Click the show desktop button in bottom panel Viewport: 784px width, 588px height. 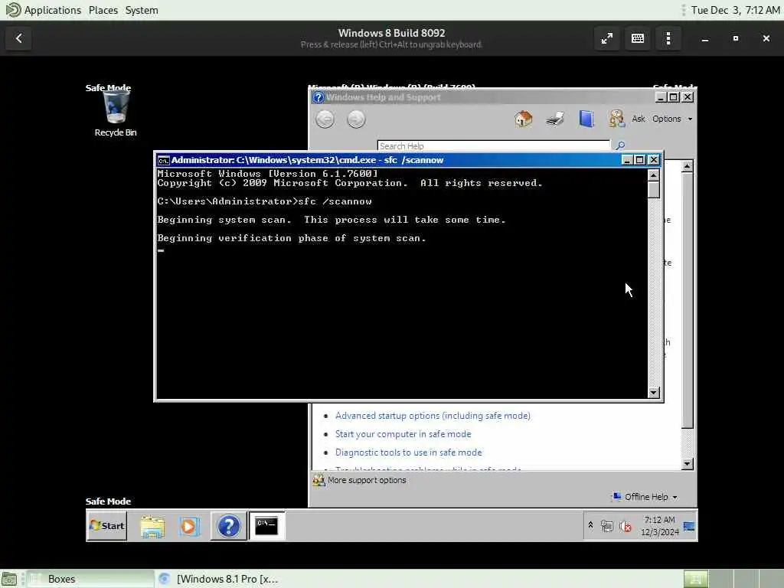9,579
